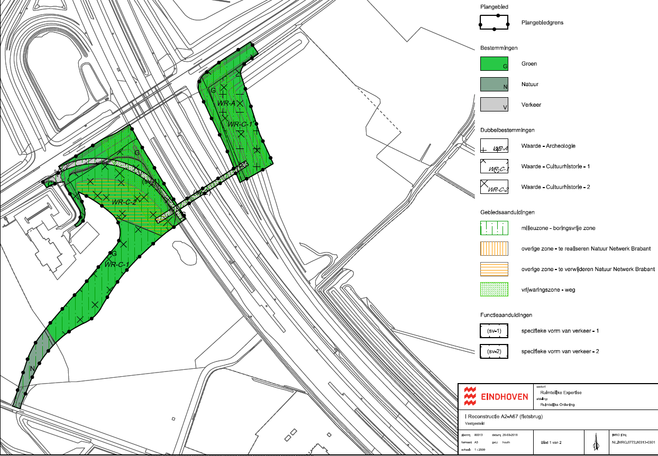Click the (sv-2) legend symbol box
The width and height of the screenshot is (658, 456).
pyautogui.click(x=494, y=351)
